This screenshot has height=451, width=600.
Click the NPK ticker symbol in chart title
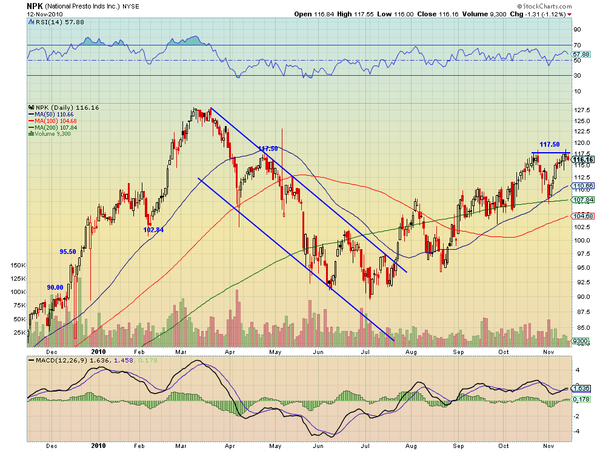[x=35, y=6]
